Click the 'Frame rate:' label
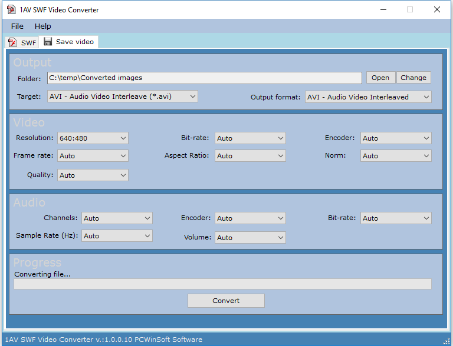This screenshot has height=346, width=453. pyautogui.click(x=33, y=155)
